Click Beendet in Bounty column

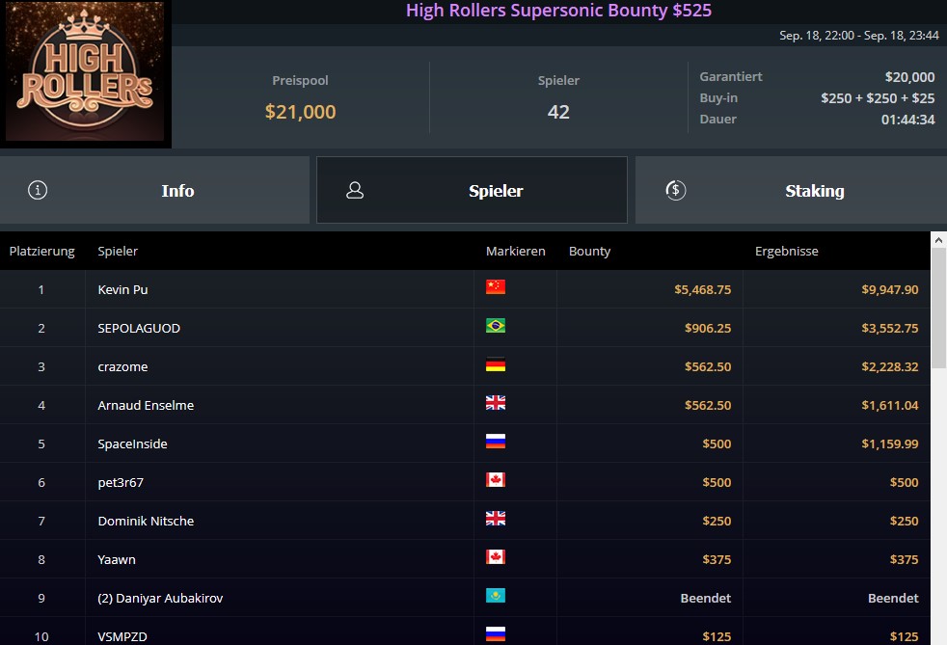point(705,599)
